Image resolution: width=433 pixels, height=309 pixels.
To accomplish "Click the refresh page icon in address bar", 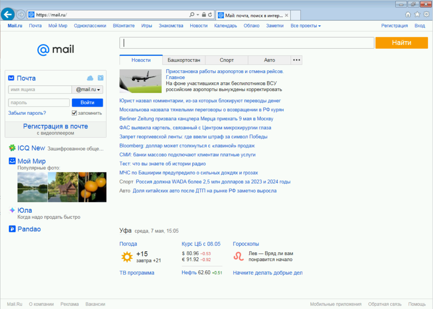I will pyautogui.click(x=210, y=15).
